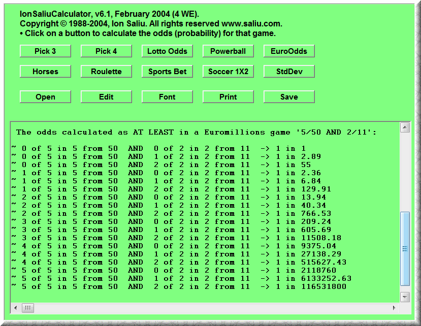
Task: Calculate StdDev
Action: coord(289,72)
